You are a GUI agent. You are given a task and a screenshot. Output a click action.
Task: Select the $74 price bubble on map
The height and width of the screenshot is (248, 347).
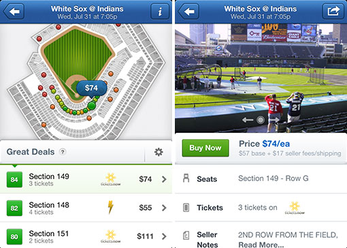(x=91, y=89)
